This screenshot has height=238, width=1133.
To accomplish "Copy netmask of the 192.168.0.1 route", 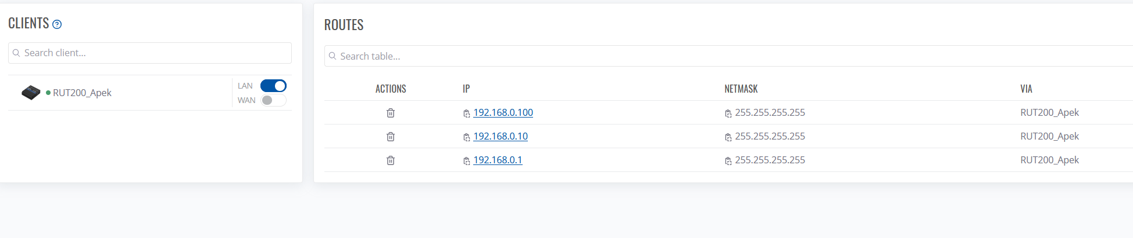I will (728, 161).
